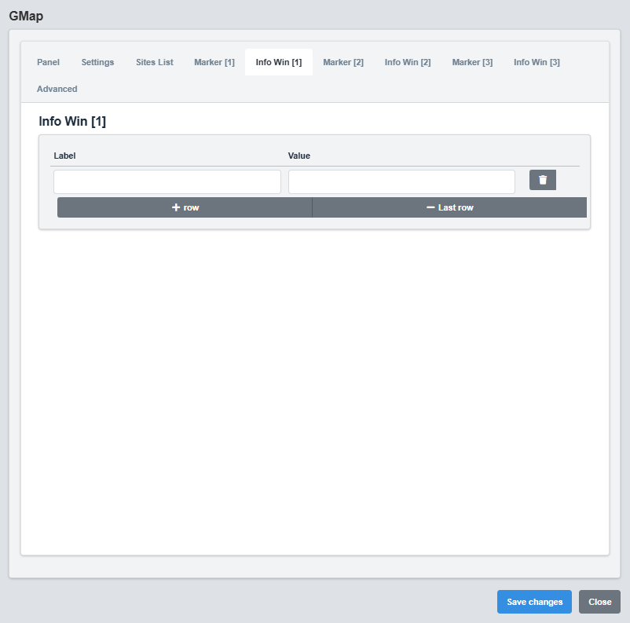
Task: Switch to the Panel tab
Action: 48,62
